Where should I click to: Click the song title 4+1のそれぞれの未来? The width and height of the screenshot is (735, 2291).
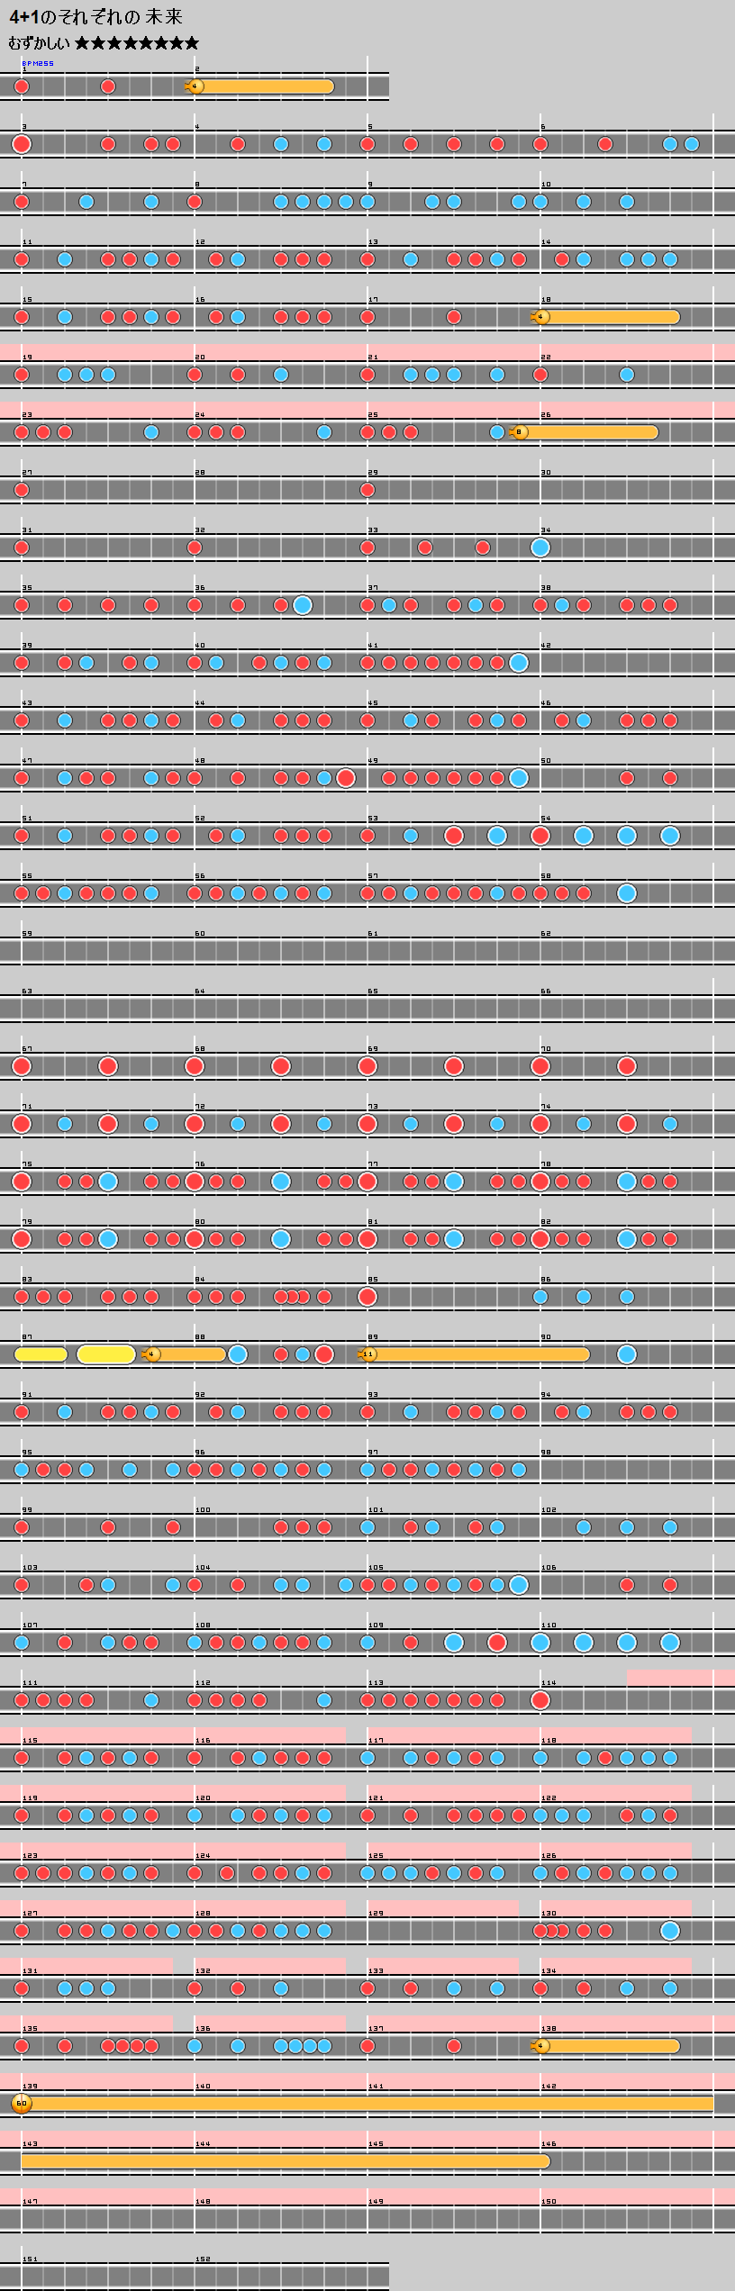point(95,17)
